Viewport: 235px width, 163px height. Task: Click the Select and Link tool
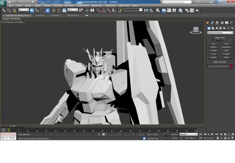(4, 10)
